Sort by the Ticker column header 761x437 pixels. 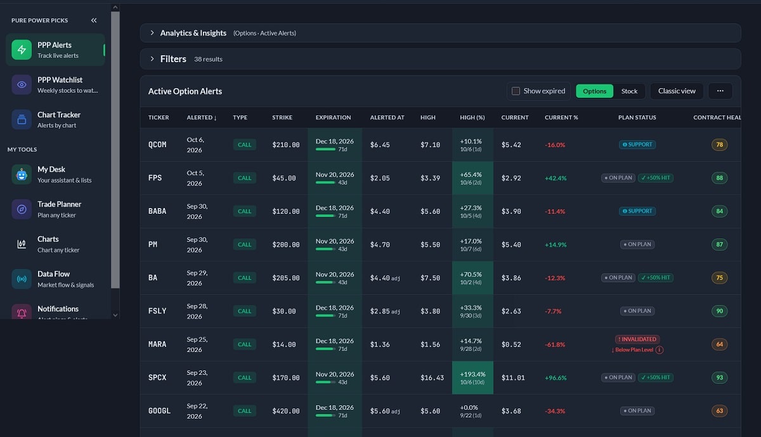159,118
